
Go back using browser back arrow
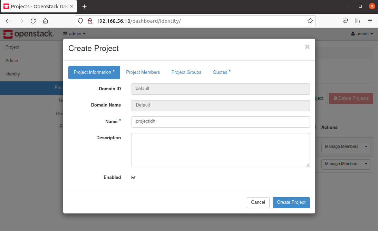point(8,21)
